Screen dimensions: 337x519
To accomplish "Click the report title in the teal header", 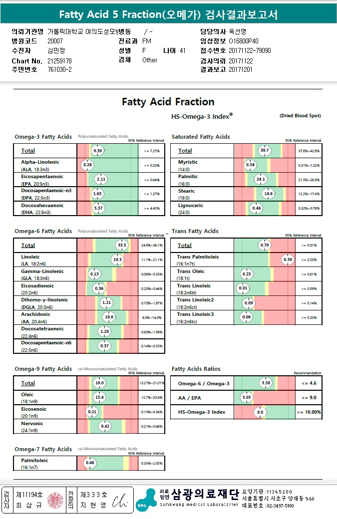I will (168, 14).
